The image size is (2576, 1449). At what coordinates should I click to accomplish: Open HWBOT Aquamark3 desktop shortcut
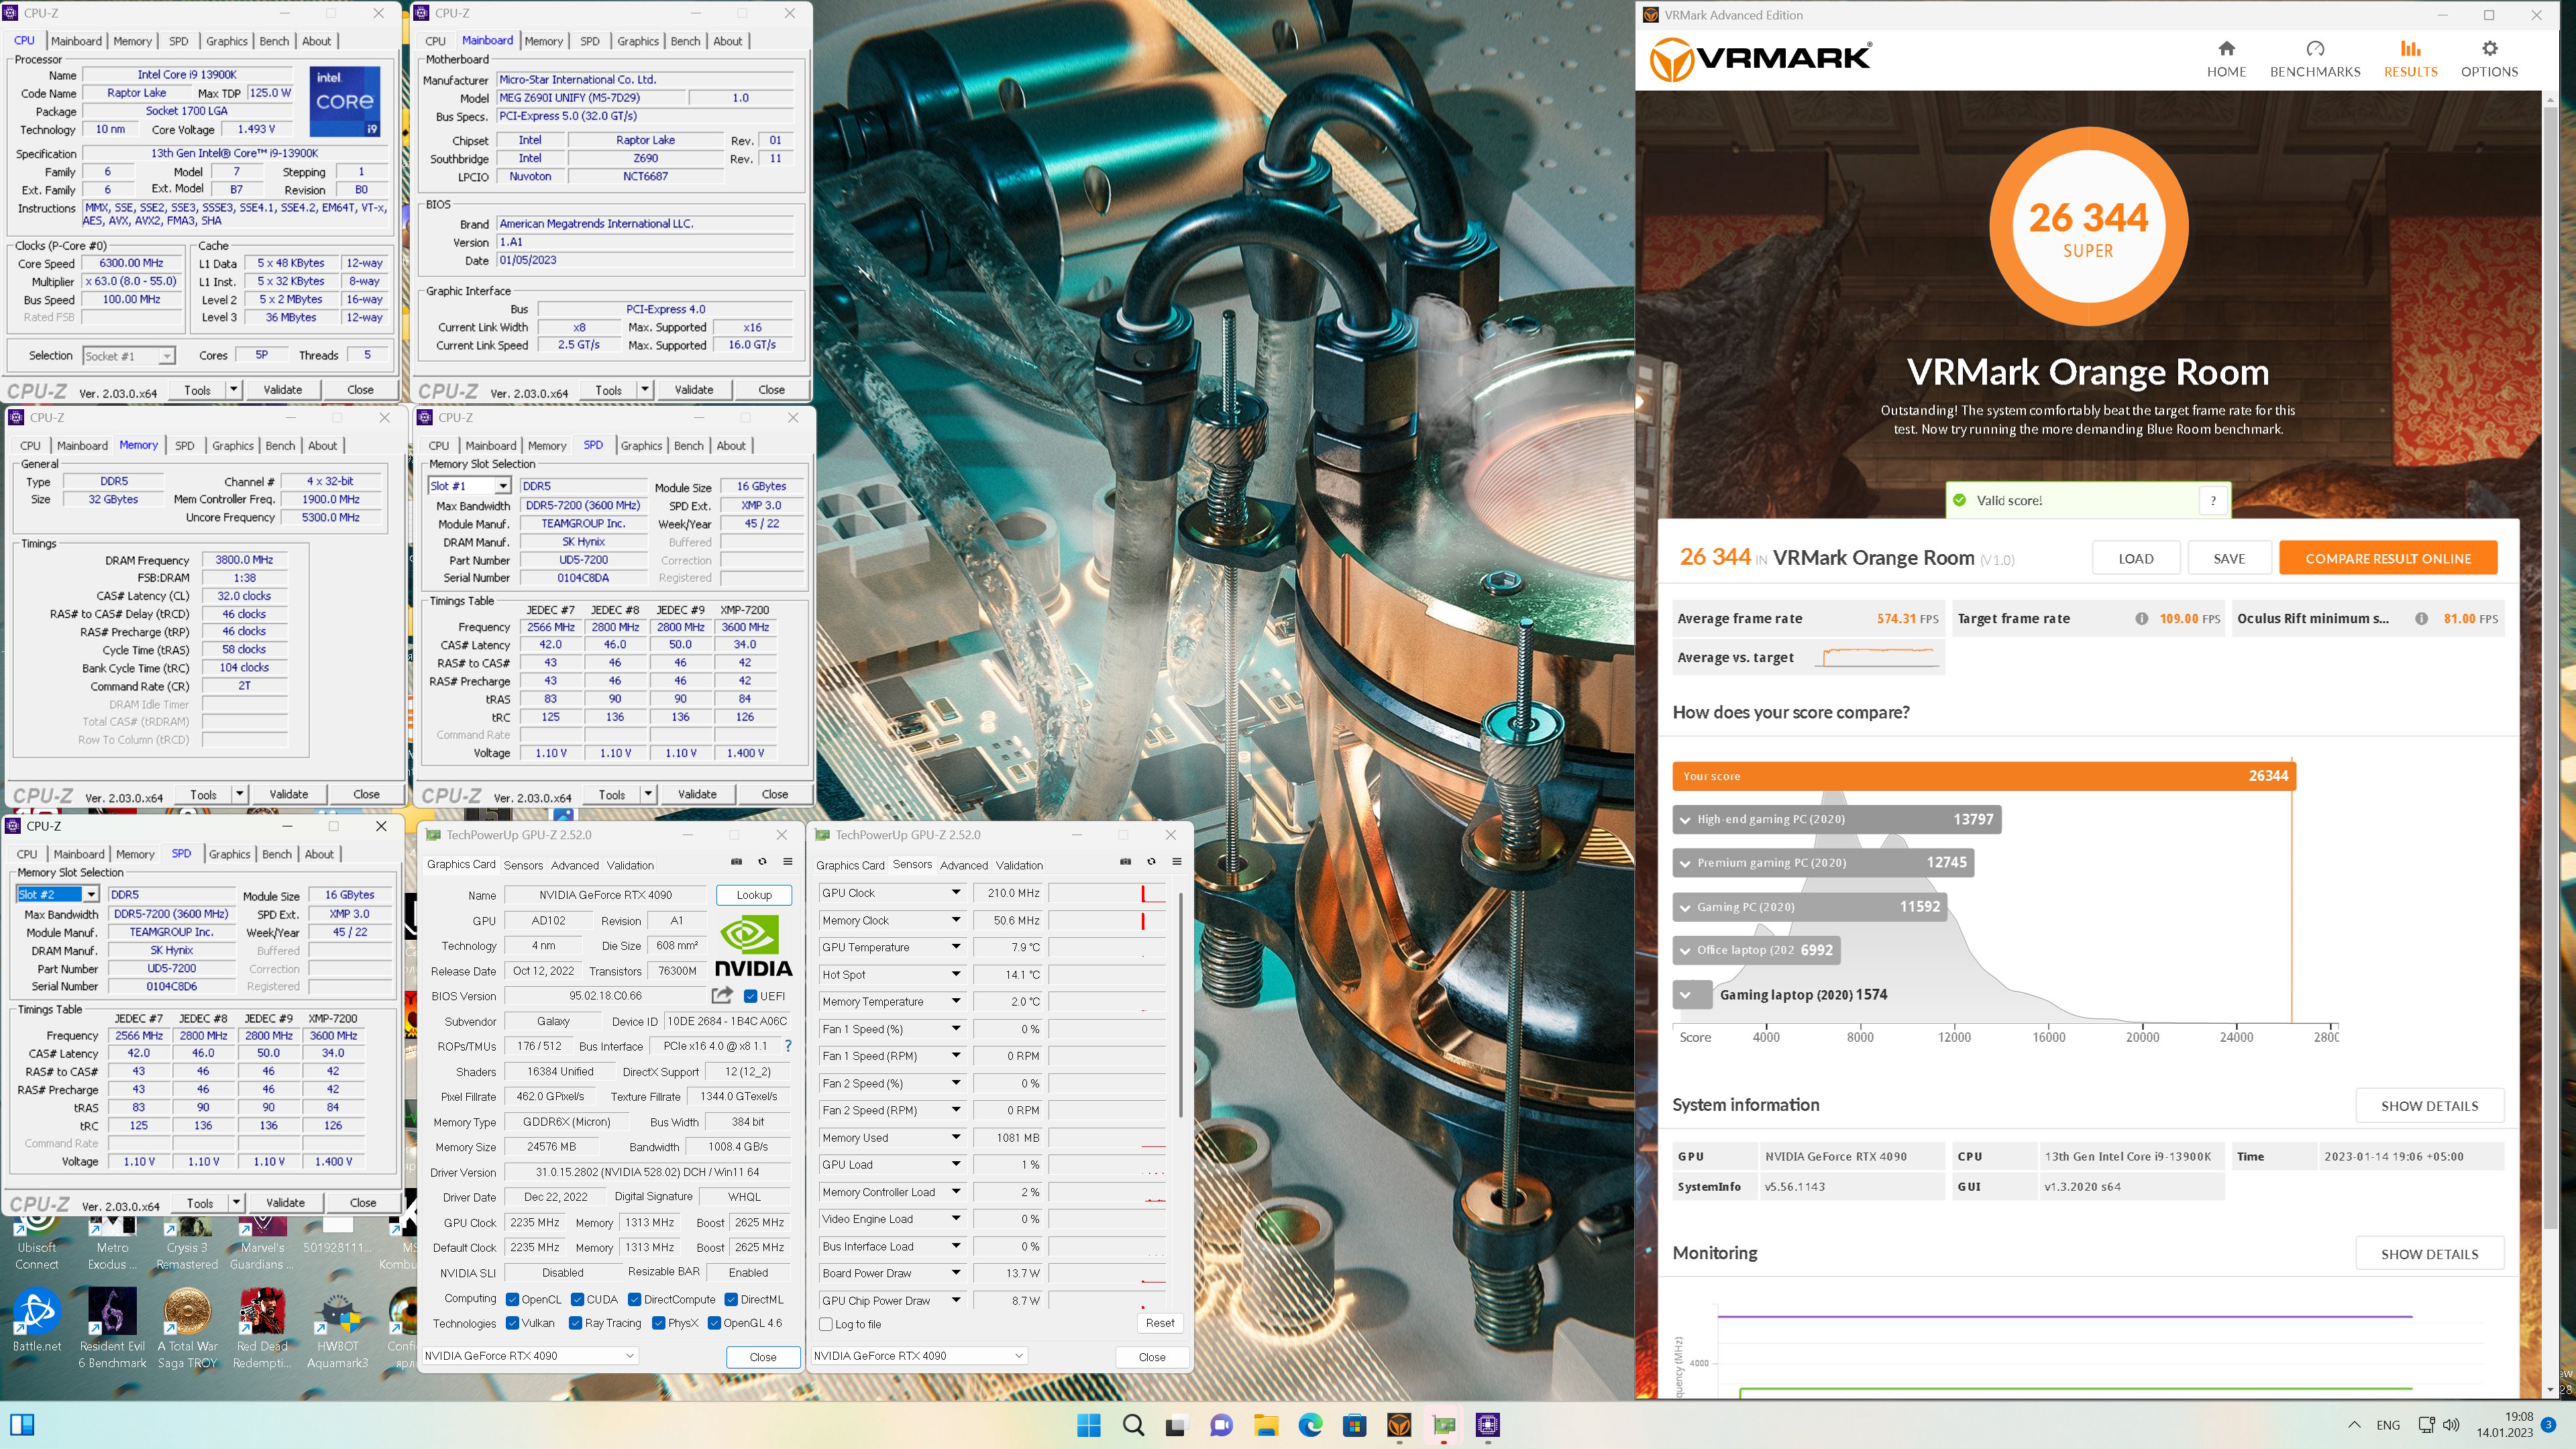pyautogui.click(x=338, y=1328)
